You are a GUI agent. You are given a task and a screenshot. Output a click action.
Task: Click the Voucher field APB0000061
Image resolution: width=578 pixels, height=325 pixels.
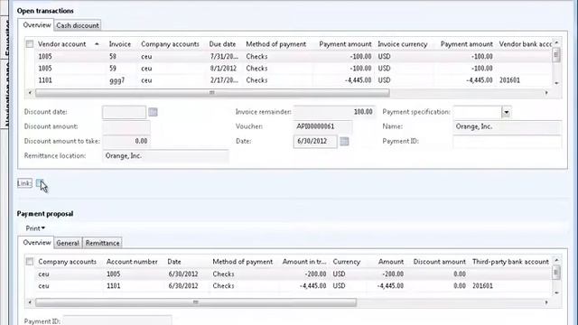pyautogui.click(x=323, y=126)
